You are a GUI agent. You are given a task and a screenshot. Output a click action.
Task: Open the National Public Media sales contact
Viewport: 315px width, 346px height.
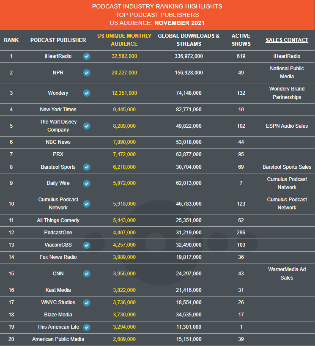pyautogui.click(x=287, y=72)
